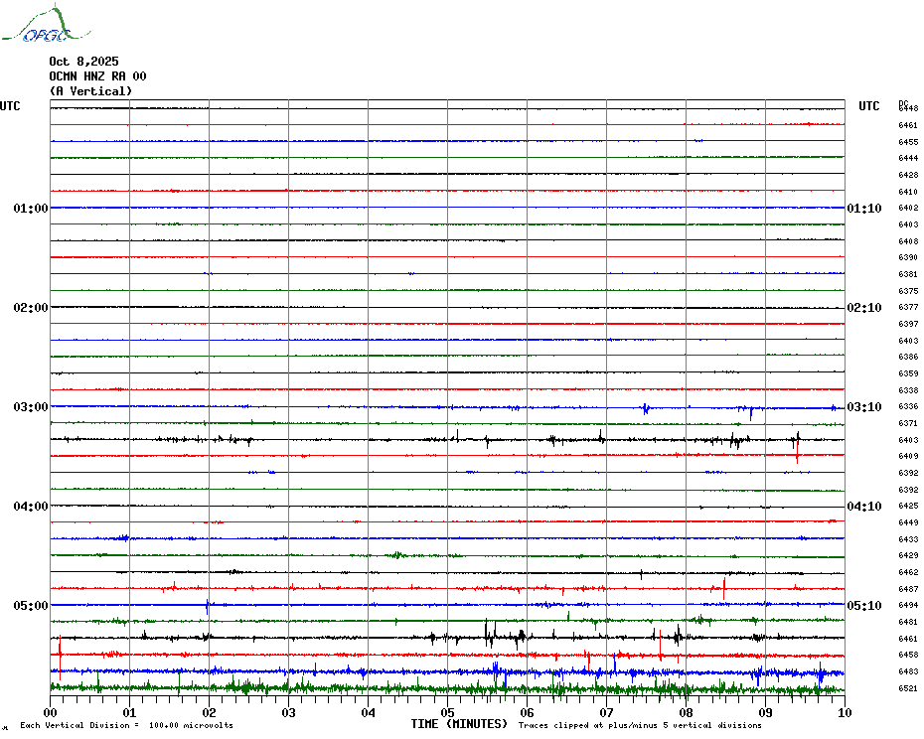Click the 00 minute tick on bottom axis
Image resolution: width=924 pixels, height=739 pixels.
[51, 712]
